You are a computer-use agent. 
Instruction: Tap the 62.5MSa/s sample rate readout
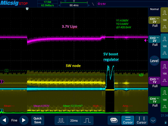pos(47,5)
